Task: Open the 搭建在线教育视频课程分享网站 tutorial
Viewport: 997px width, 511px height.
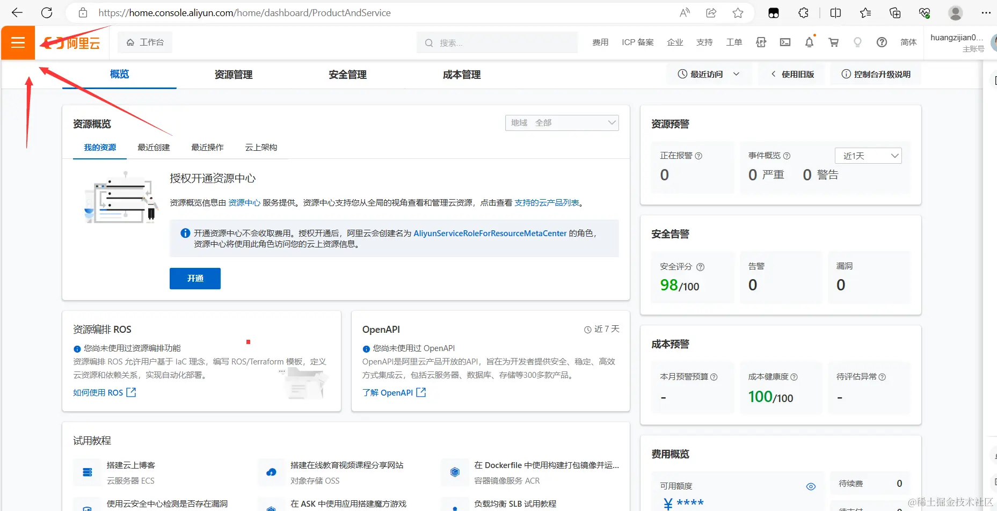Action: pos(347,465)
